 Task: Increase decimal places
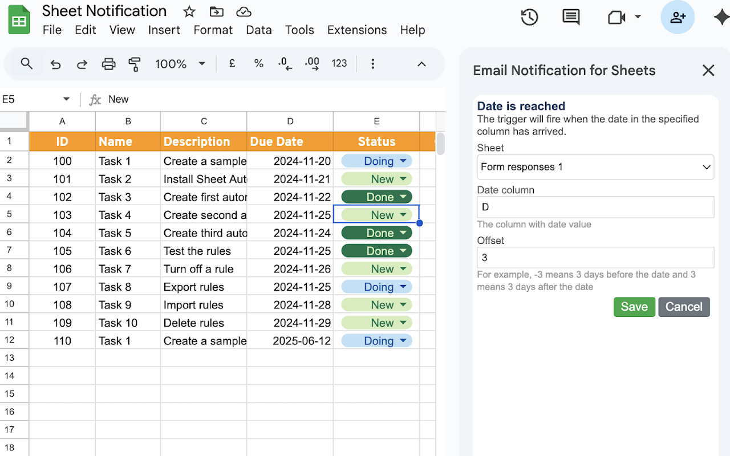312,64
